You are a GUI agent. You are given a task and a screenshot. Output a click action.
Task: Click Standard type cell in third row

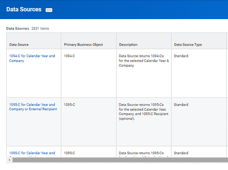click(x=181, y=153)
